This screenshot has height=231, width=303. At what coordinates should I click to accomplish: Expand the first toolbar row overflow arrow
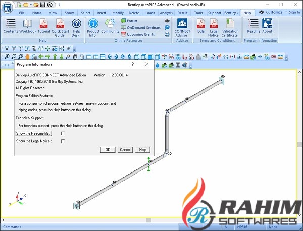74,50
